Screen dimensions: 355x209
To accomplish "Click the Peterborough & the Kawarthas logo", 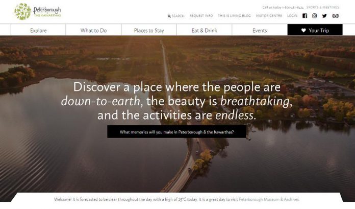I will coord(38,12).
